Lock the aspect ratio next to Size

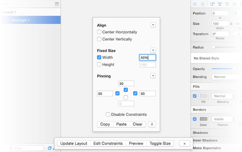coord(232,23)
